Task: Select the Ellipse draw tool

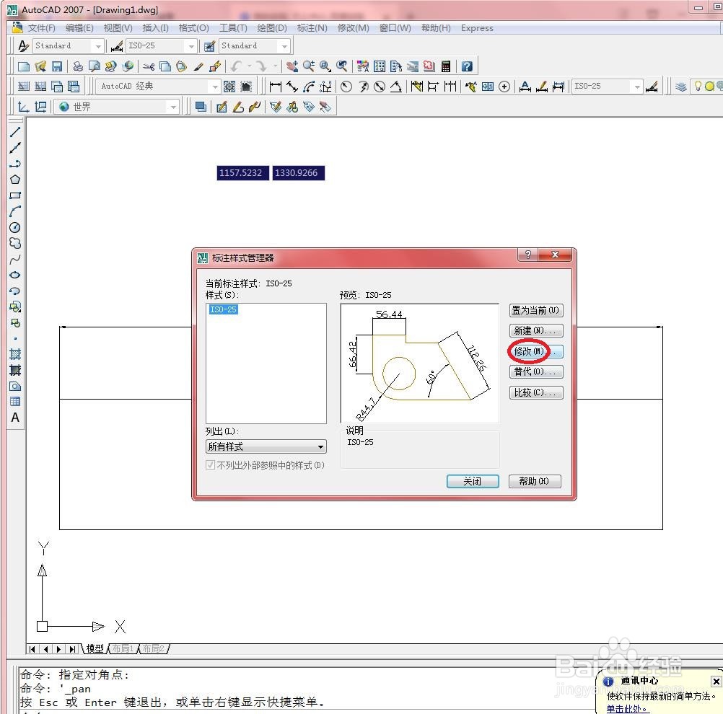Action: pos(14,276)
